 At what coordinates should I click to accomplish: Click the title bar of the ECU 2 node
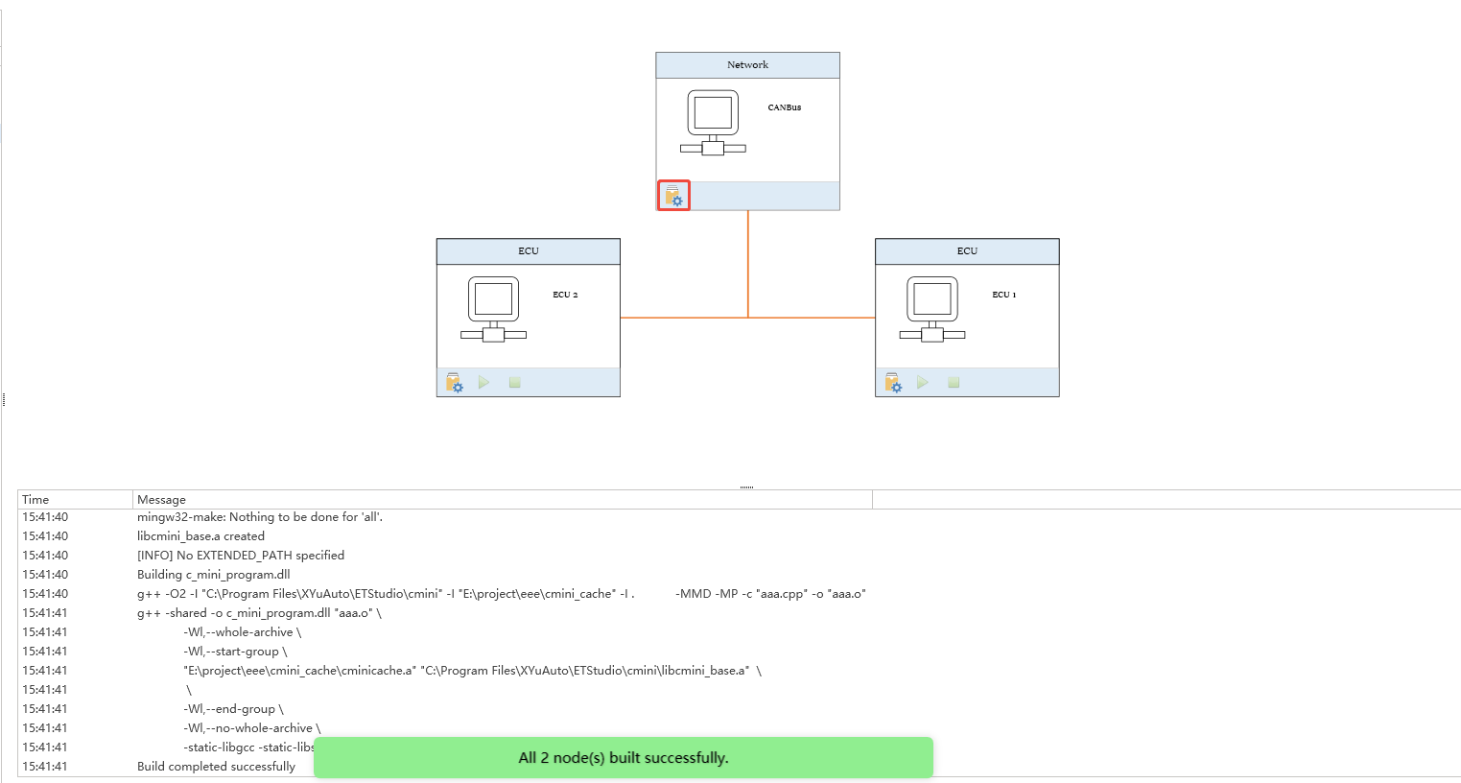529,251
